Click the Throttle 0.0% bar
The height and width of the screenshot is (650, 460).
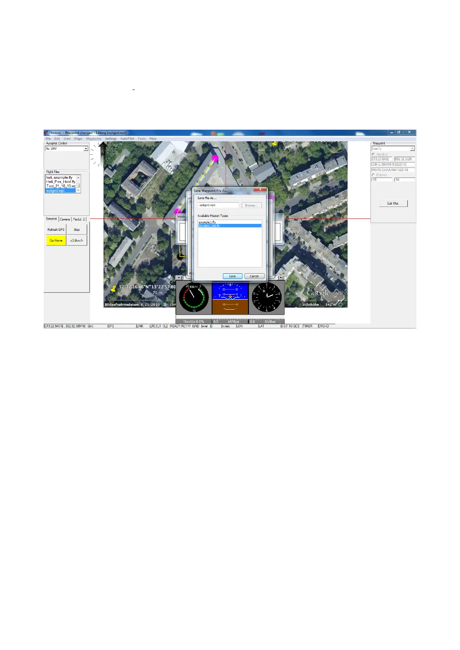tap(194, 322)
